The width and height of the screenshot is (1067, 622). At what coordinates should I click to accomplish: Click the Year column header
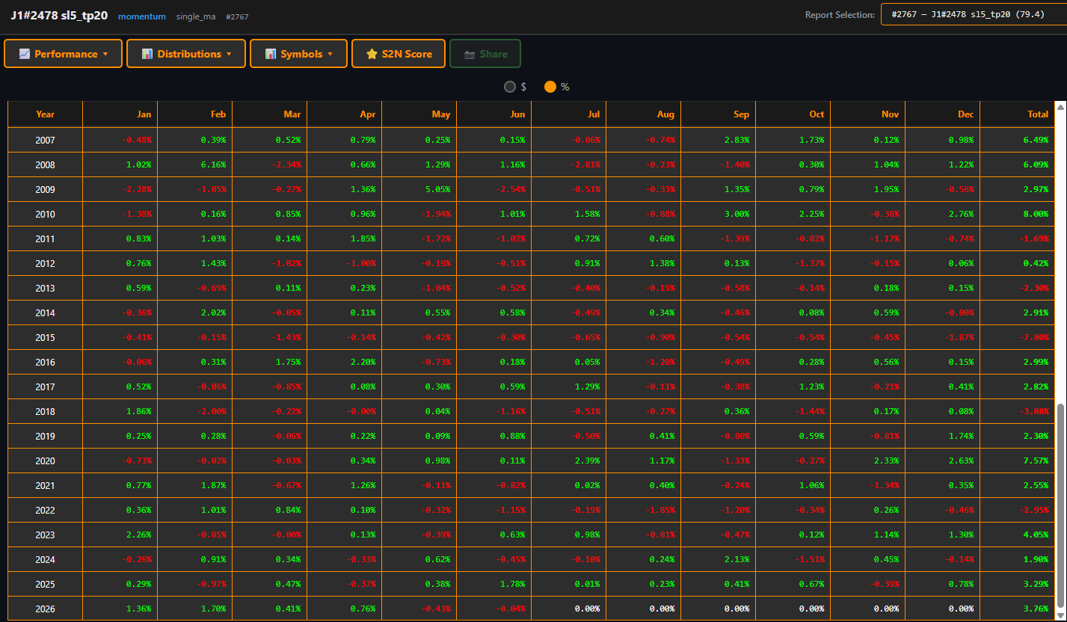46,114
